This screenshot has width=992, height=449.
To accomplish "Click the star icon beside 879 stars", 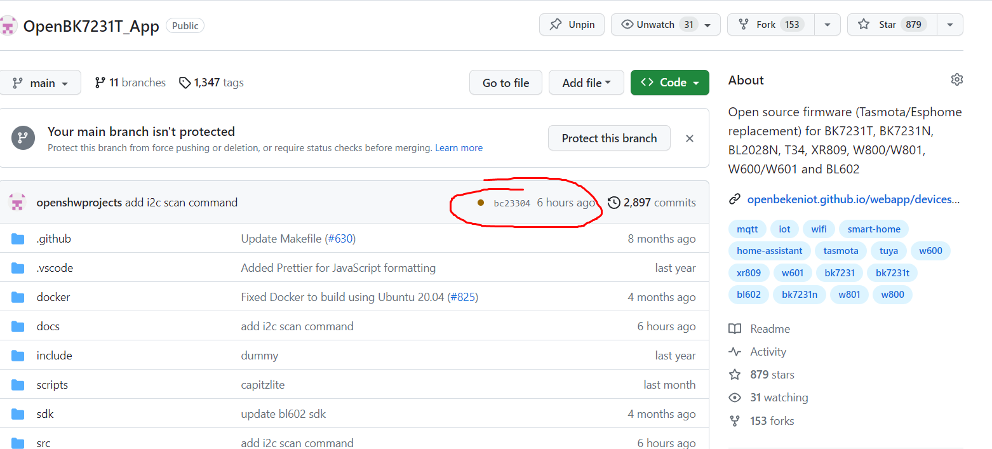I will [x=735, y=375].
